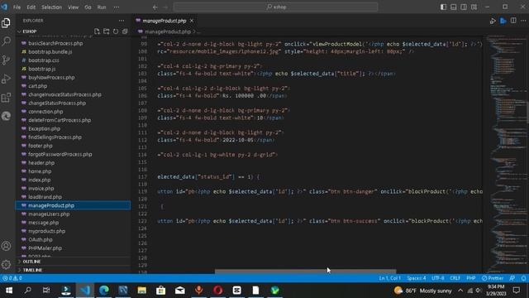Image resolution: width=529 pixels, height=298 pixels.
Task: Split the editor right
Action: (513, 21)
